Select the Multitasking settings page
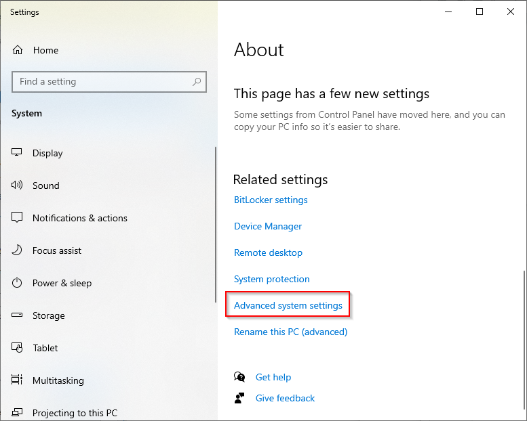 [58, 380]
